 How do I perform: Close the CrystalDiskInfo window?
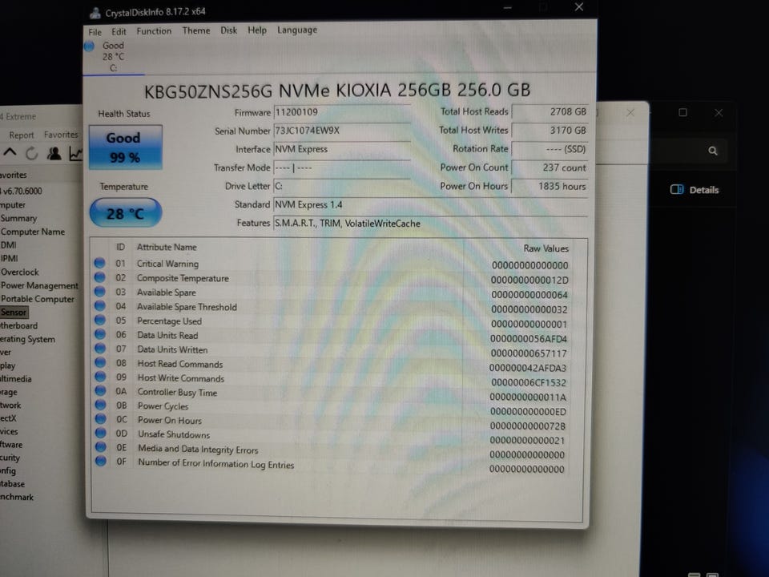[578, 7]
